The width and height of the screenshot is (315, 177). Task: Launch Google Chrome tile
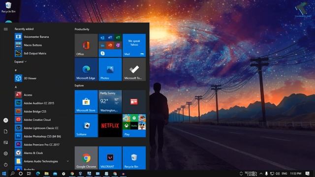tap(86, 158)
